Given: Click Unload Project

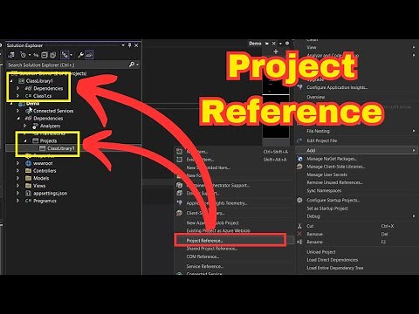Looking at the screenshot, I should click(x=321, y=252).
